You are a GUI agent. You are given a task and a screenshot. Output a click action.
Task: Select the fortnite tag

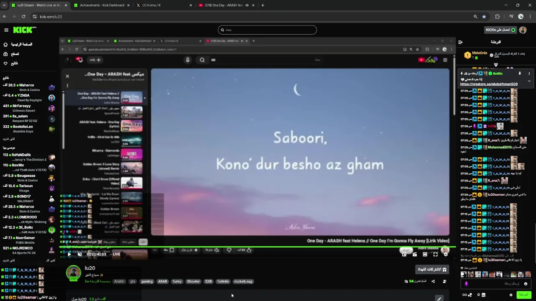pyautogui.click(x=223, y=281)
